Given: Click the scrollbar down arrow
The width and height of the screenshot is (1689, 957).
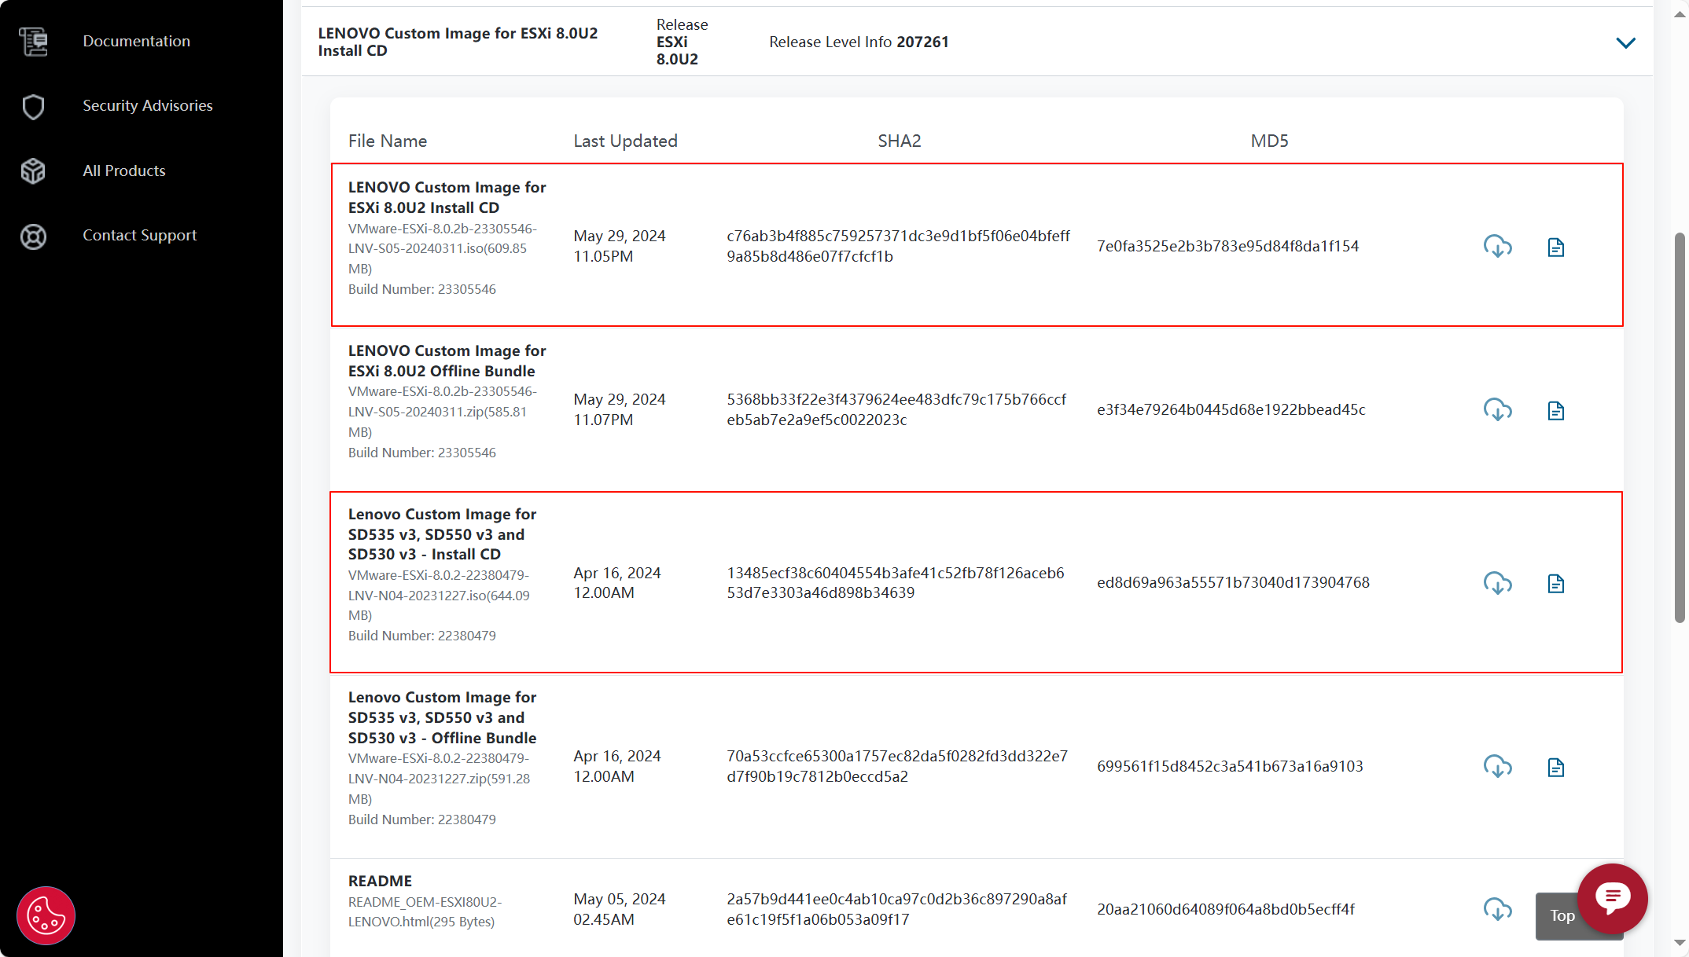Looking at the screenshot, I should (x=1680, y=942).
